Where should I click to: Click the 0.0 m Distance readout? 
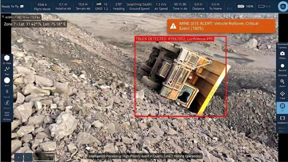pos(198,6)
